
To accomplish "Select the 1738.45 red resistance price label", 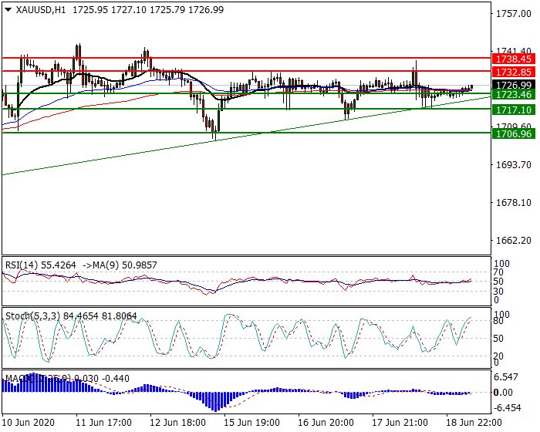I will (514, 59).
